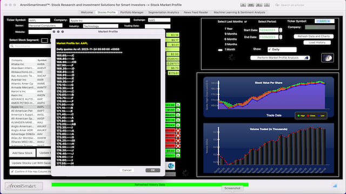The image size is (346, 194).
Task: Click the Close legend swatch
Action: pyautogui.click(x=308, y=116)
